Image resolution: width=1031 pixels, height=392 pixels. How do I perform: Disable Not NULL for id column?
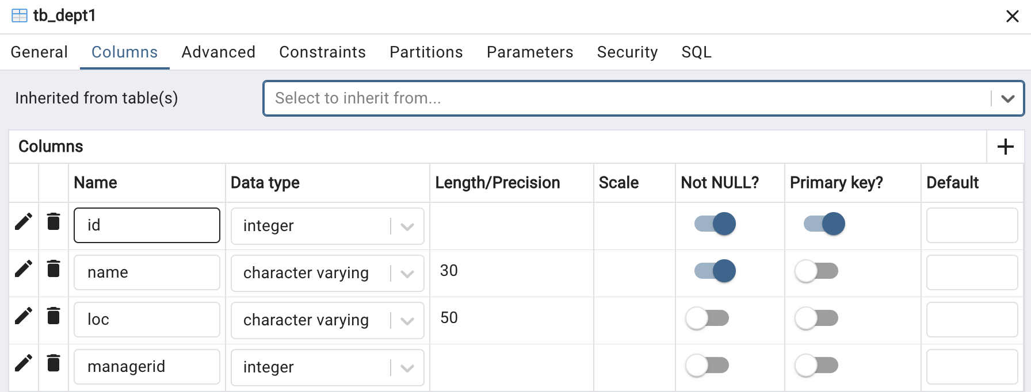pos(715,224)
